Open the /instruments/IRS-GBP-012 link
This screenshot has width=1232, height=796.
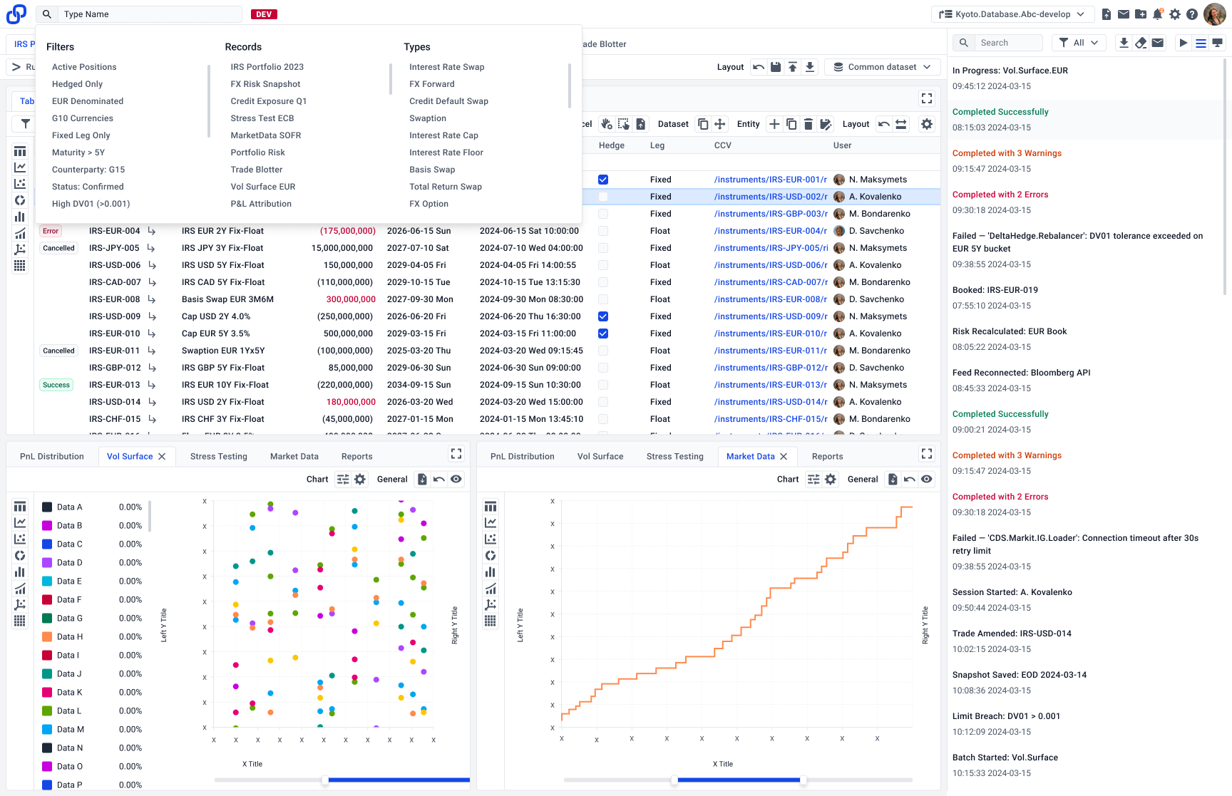(x=771, y=368)
